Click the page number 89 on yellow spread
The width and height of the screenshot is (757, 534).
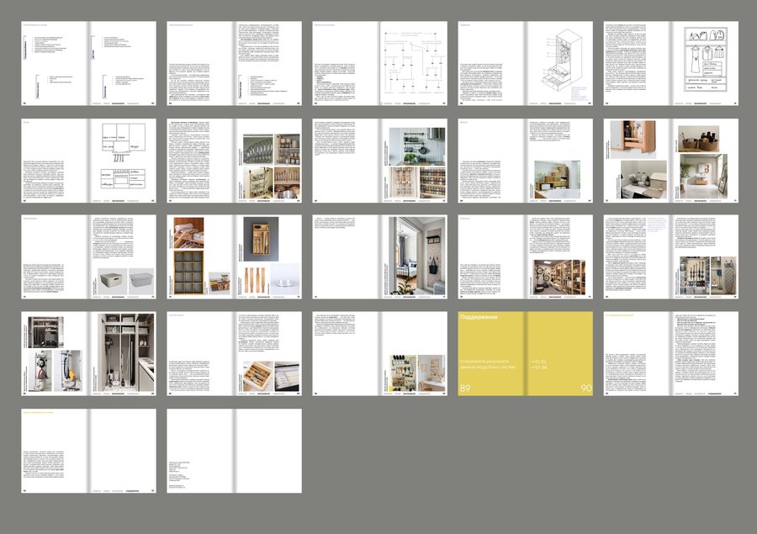pos(465,389)
